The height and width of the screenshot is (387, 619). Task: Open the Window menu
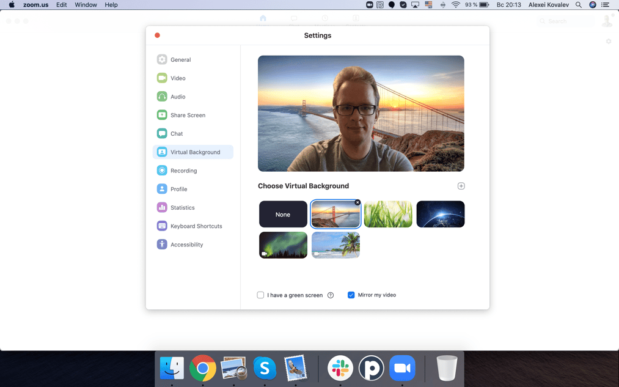click(x=86, y=5)
